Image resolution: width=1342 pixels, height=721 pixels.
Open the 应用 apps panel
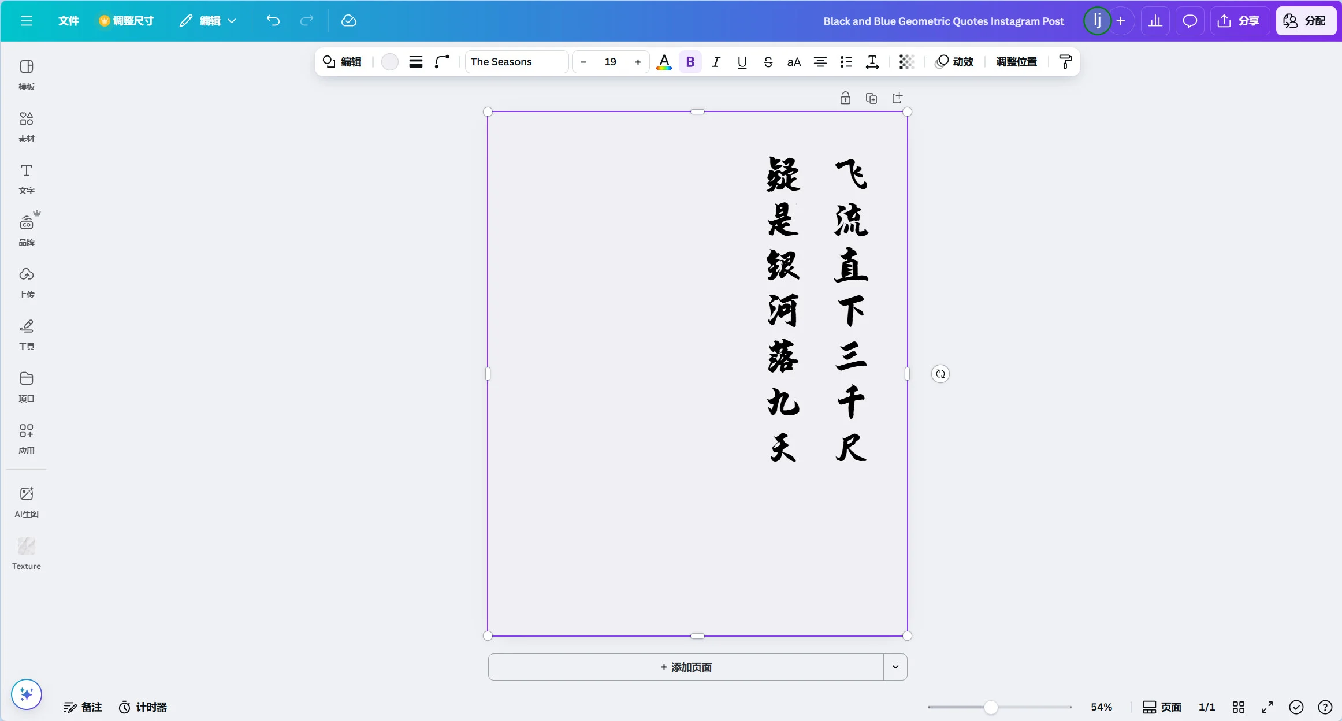(27, 439)
